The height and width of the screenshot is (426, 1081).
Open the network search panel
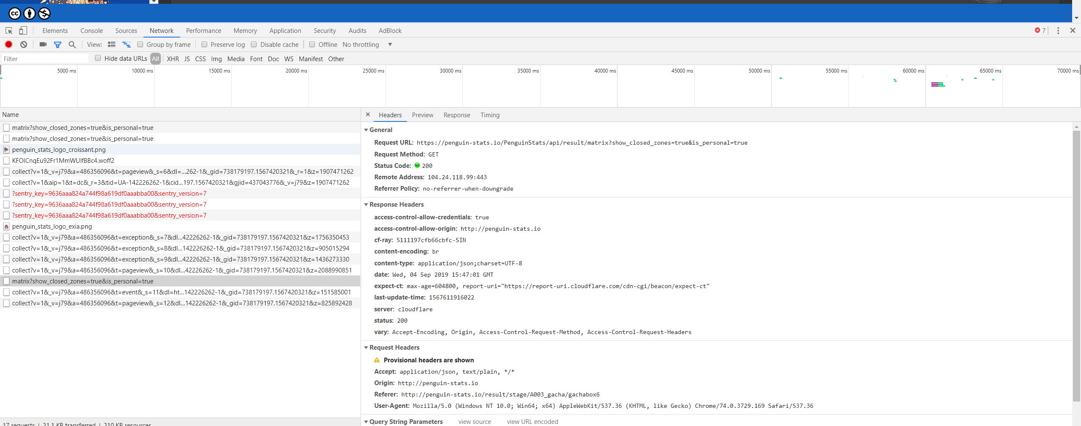click(72, 44)
